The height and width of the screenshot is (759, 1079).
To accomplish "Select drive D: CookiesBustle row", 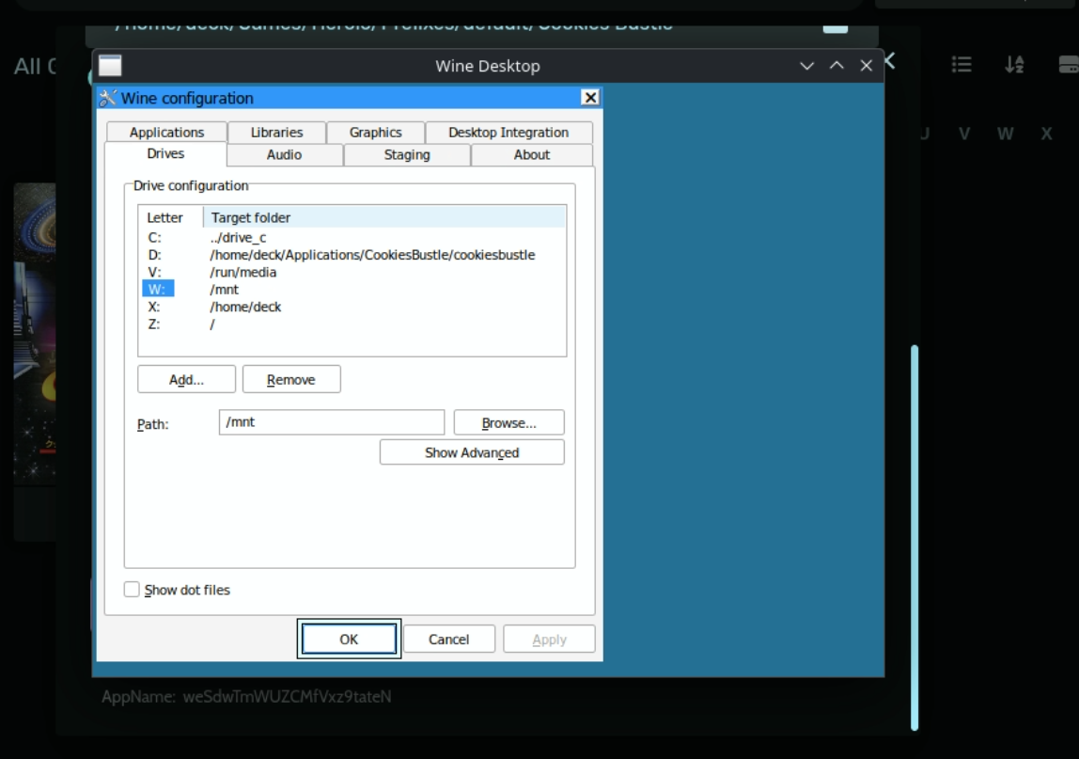I will (x=352, y=255).
